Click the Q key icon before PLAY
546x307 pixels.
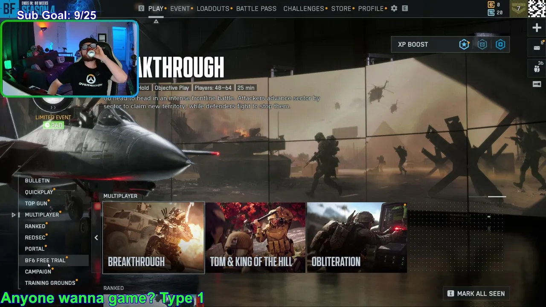click(x=141, y=9)
